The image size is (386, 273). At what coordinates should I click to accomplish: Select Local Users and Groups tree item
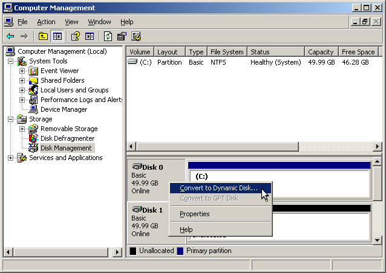click(74, 90)
